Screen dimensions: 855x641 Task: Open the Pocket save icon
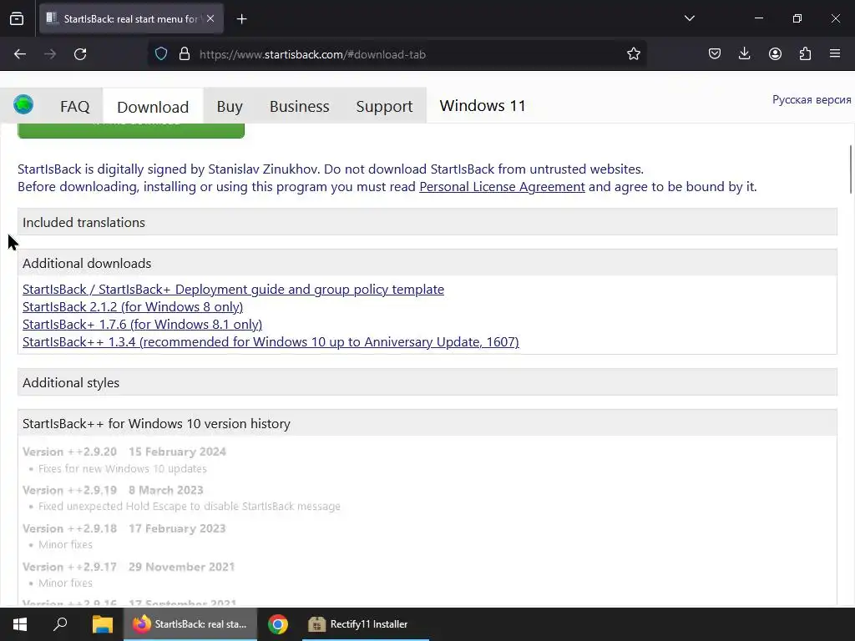pos(715,54)
